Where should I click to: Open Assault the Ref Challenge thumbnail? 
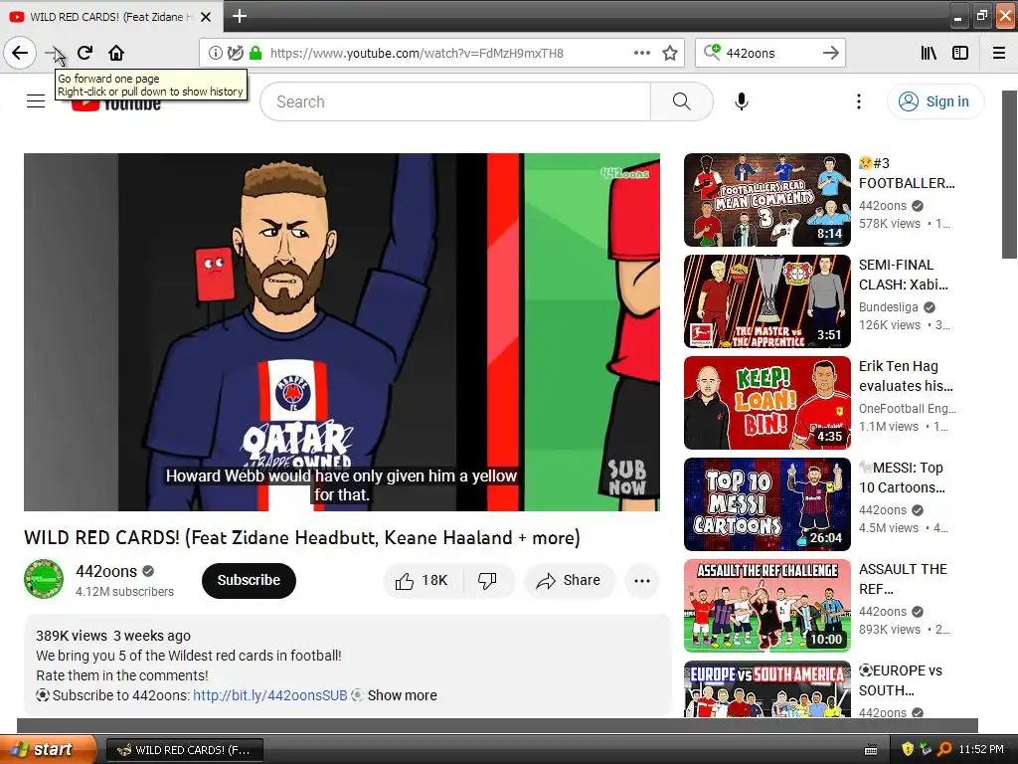coord(767,606)
